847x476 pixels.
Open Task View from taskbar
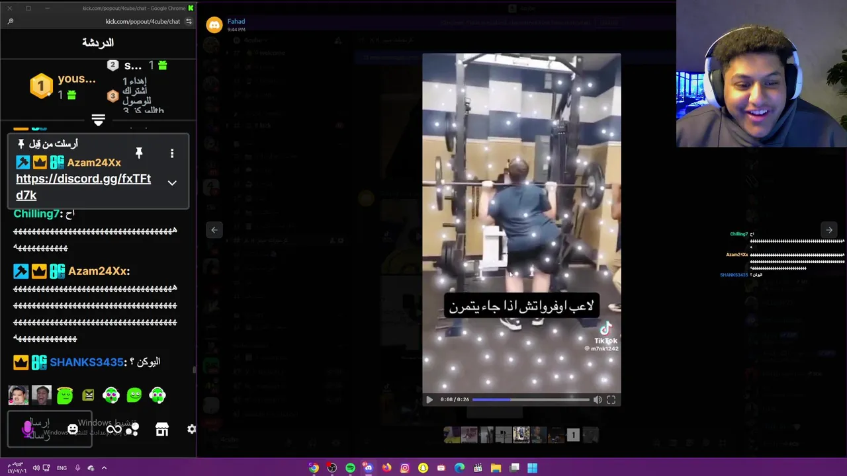pos(514,468)
